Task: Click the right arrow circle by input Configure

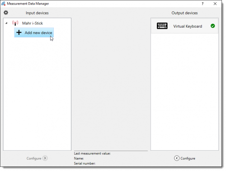Action: click(x=45, y=158)
